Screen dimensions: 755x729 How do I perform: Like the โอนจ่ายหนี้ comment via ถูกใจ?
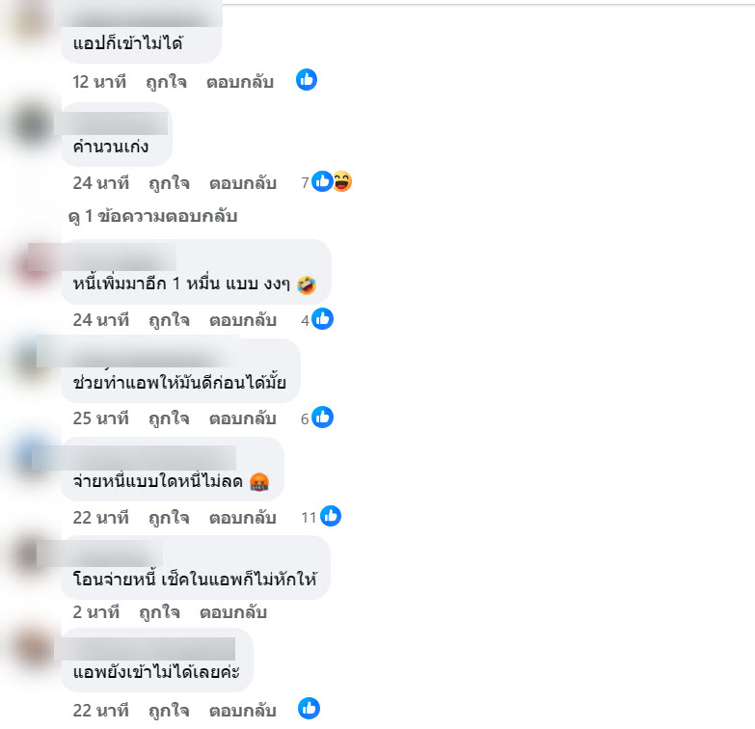click(159, 612)
